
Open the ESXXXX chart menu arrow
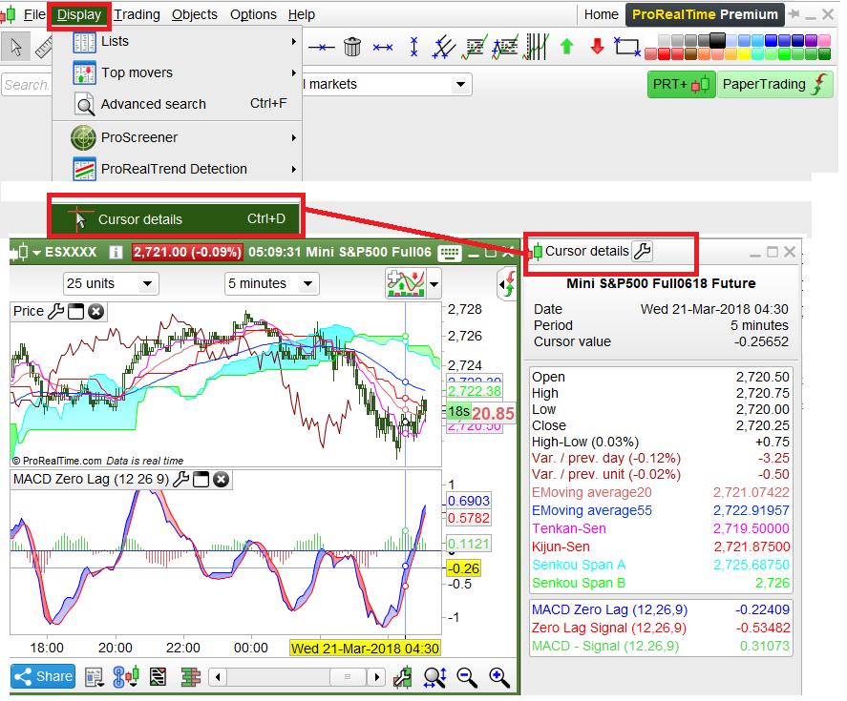(x=36, y=253)
